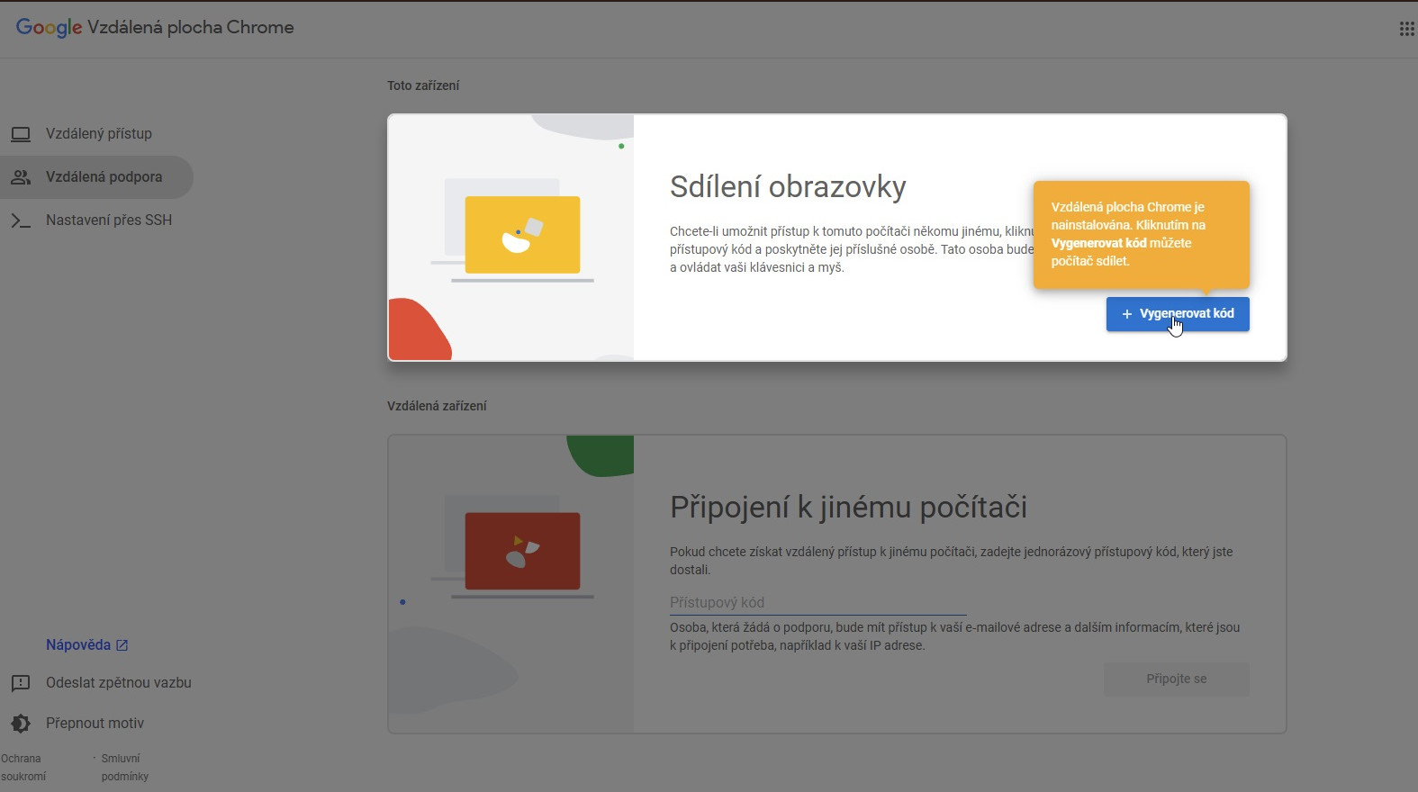Click the disabled Připojte se button
The image size is (1418, 792).
coord(1177,679)
